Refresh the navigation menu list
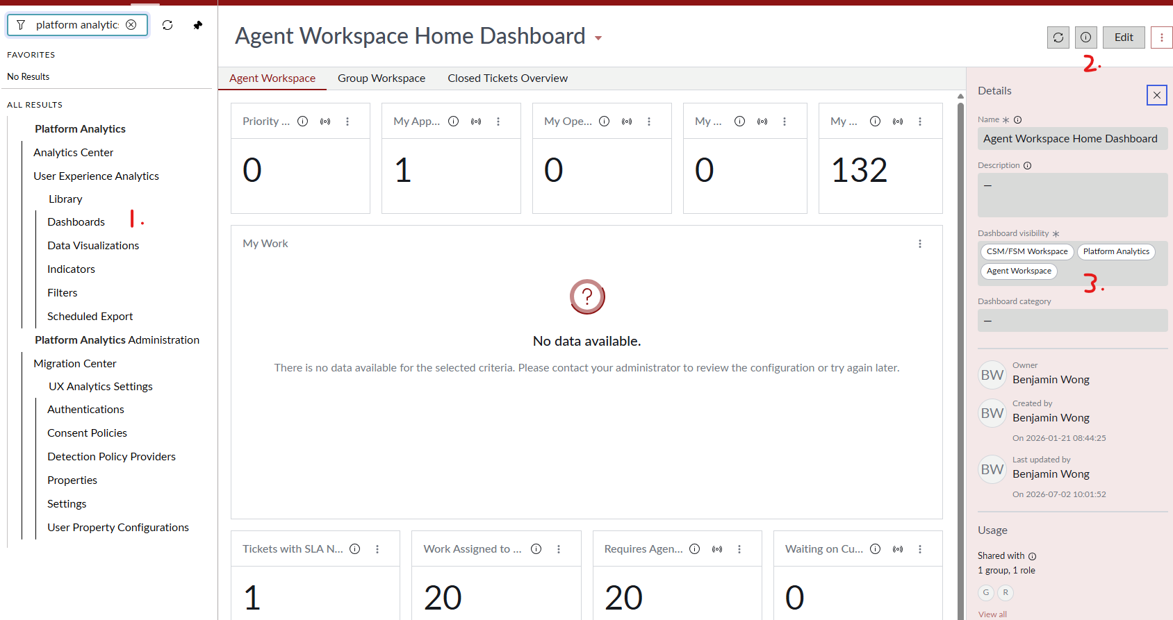 tap(167, 25)
